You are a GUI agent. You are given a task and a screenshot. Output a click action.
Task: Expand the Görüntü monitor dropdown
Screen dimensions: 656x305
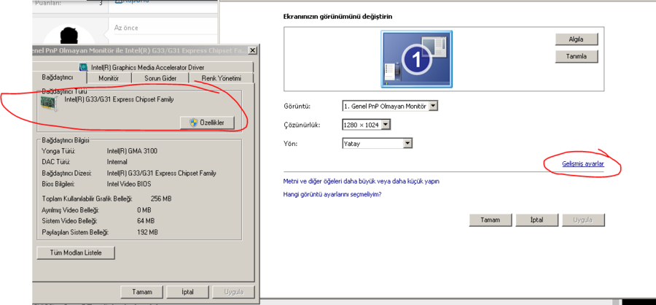pos(434,107)
